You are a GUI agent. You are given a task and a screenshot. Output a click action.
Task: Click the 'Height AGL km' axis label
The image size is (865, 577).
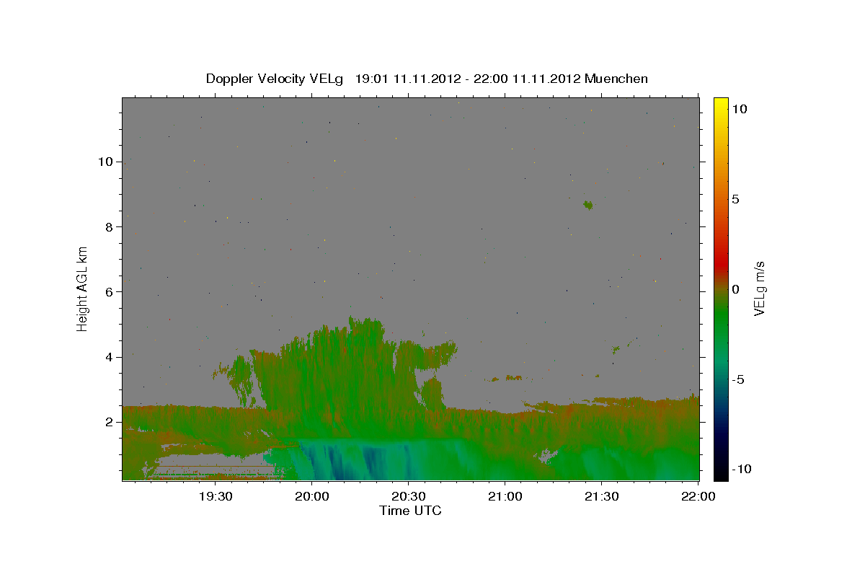(83, 288)
